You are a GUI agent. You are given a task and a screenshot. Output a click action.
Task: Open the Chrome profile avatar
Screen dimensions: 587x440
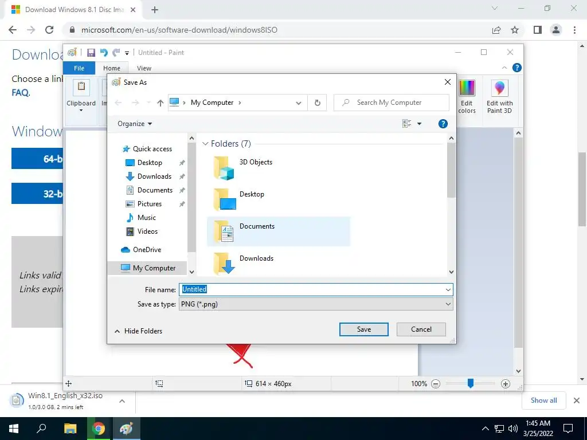tap(556, 30)
